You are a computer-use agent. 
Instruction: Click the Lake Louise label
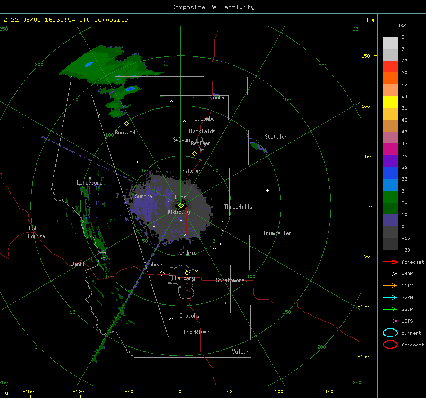coord(36,232)
